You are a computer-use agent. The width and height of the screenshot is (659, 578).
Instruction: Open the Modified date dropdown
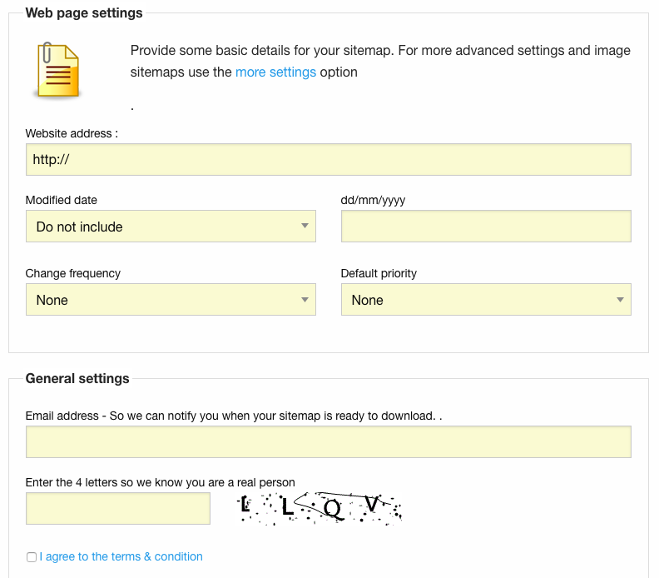(x=171, y=227)
